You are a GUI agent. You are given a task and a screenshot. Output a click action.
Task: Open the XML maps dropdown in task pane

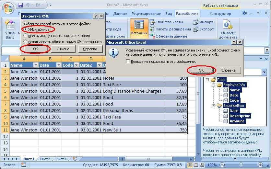[x=264, y=72]
